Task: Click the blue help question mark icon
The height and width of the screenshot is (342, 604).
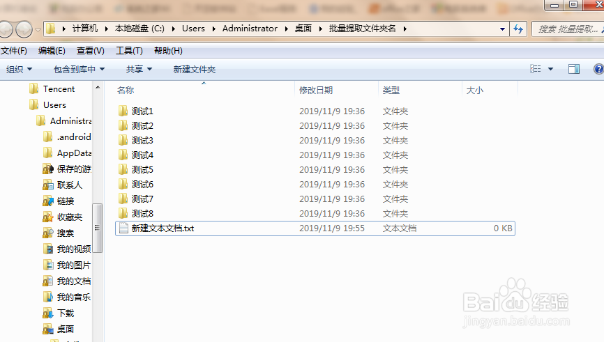Action: pyautogui.click(x=598, y=69)
